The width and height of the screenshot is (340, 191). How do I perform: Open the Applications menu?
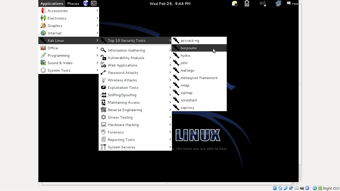52,4
